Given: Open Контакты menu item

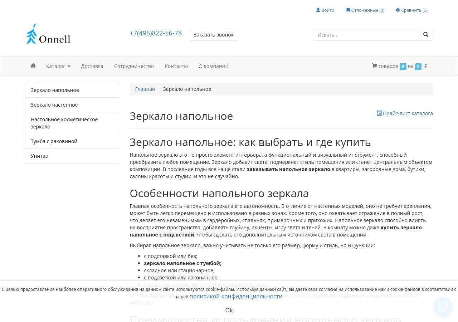Looking at the screenshot, I should [x=176, y=66].
